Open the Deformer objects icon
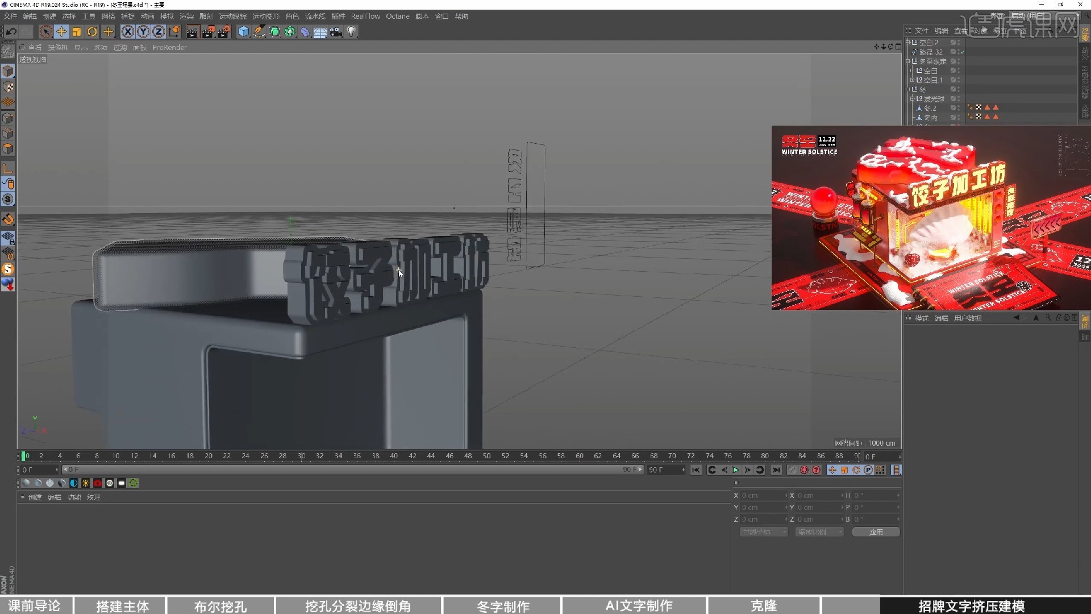 tap(305, 32)
